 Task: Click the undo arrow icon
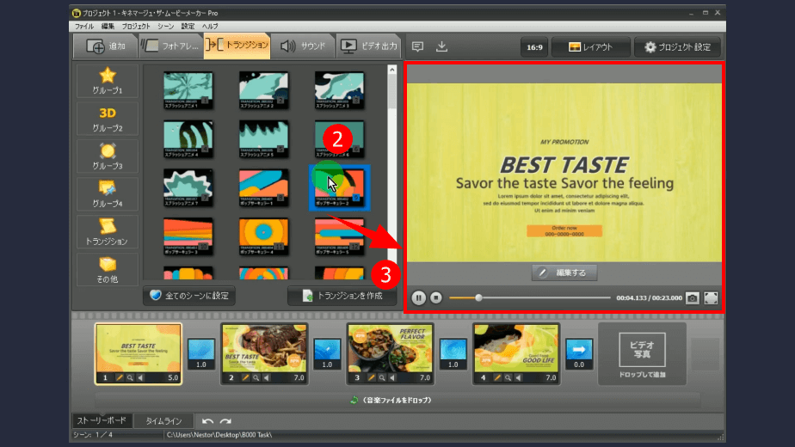(207, 421)
